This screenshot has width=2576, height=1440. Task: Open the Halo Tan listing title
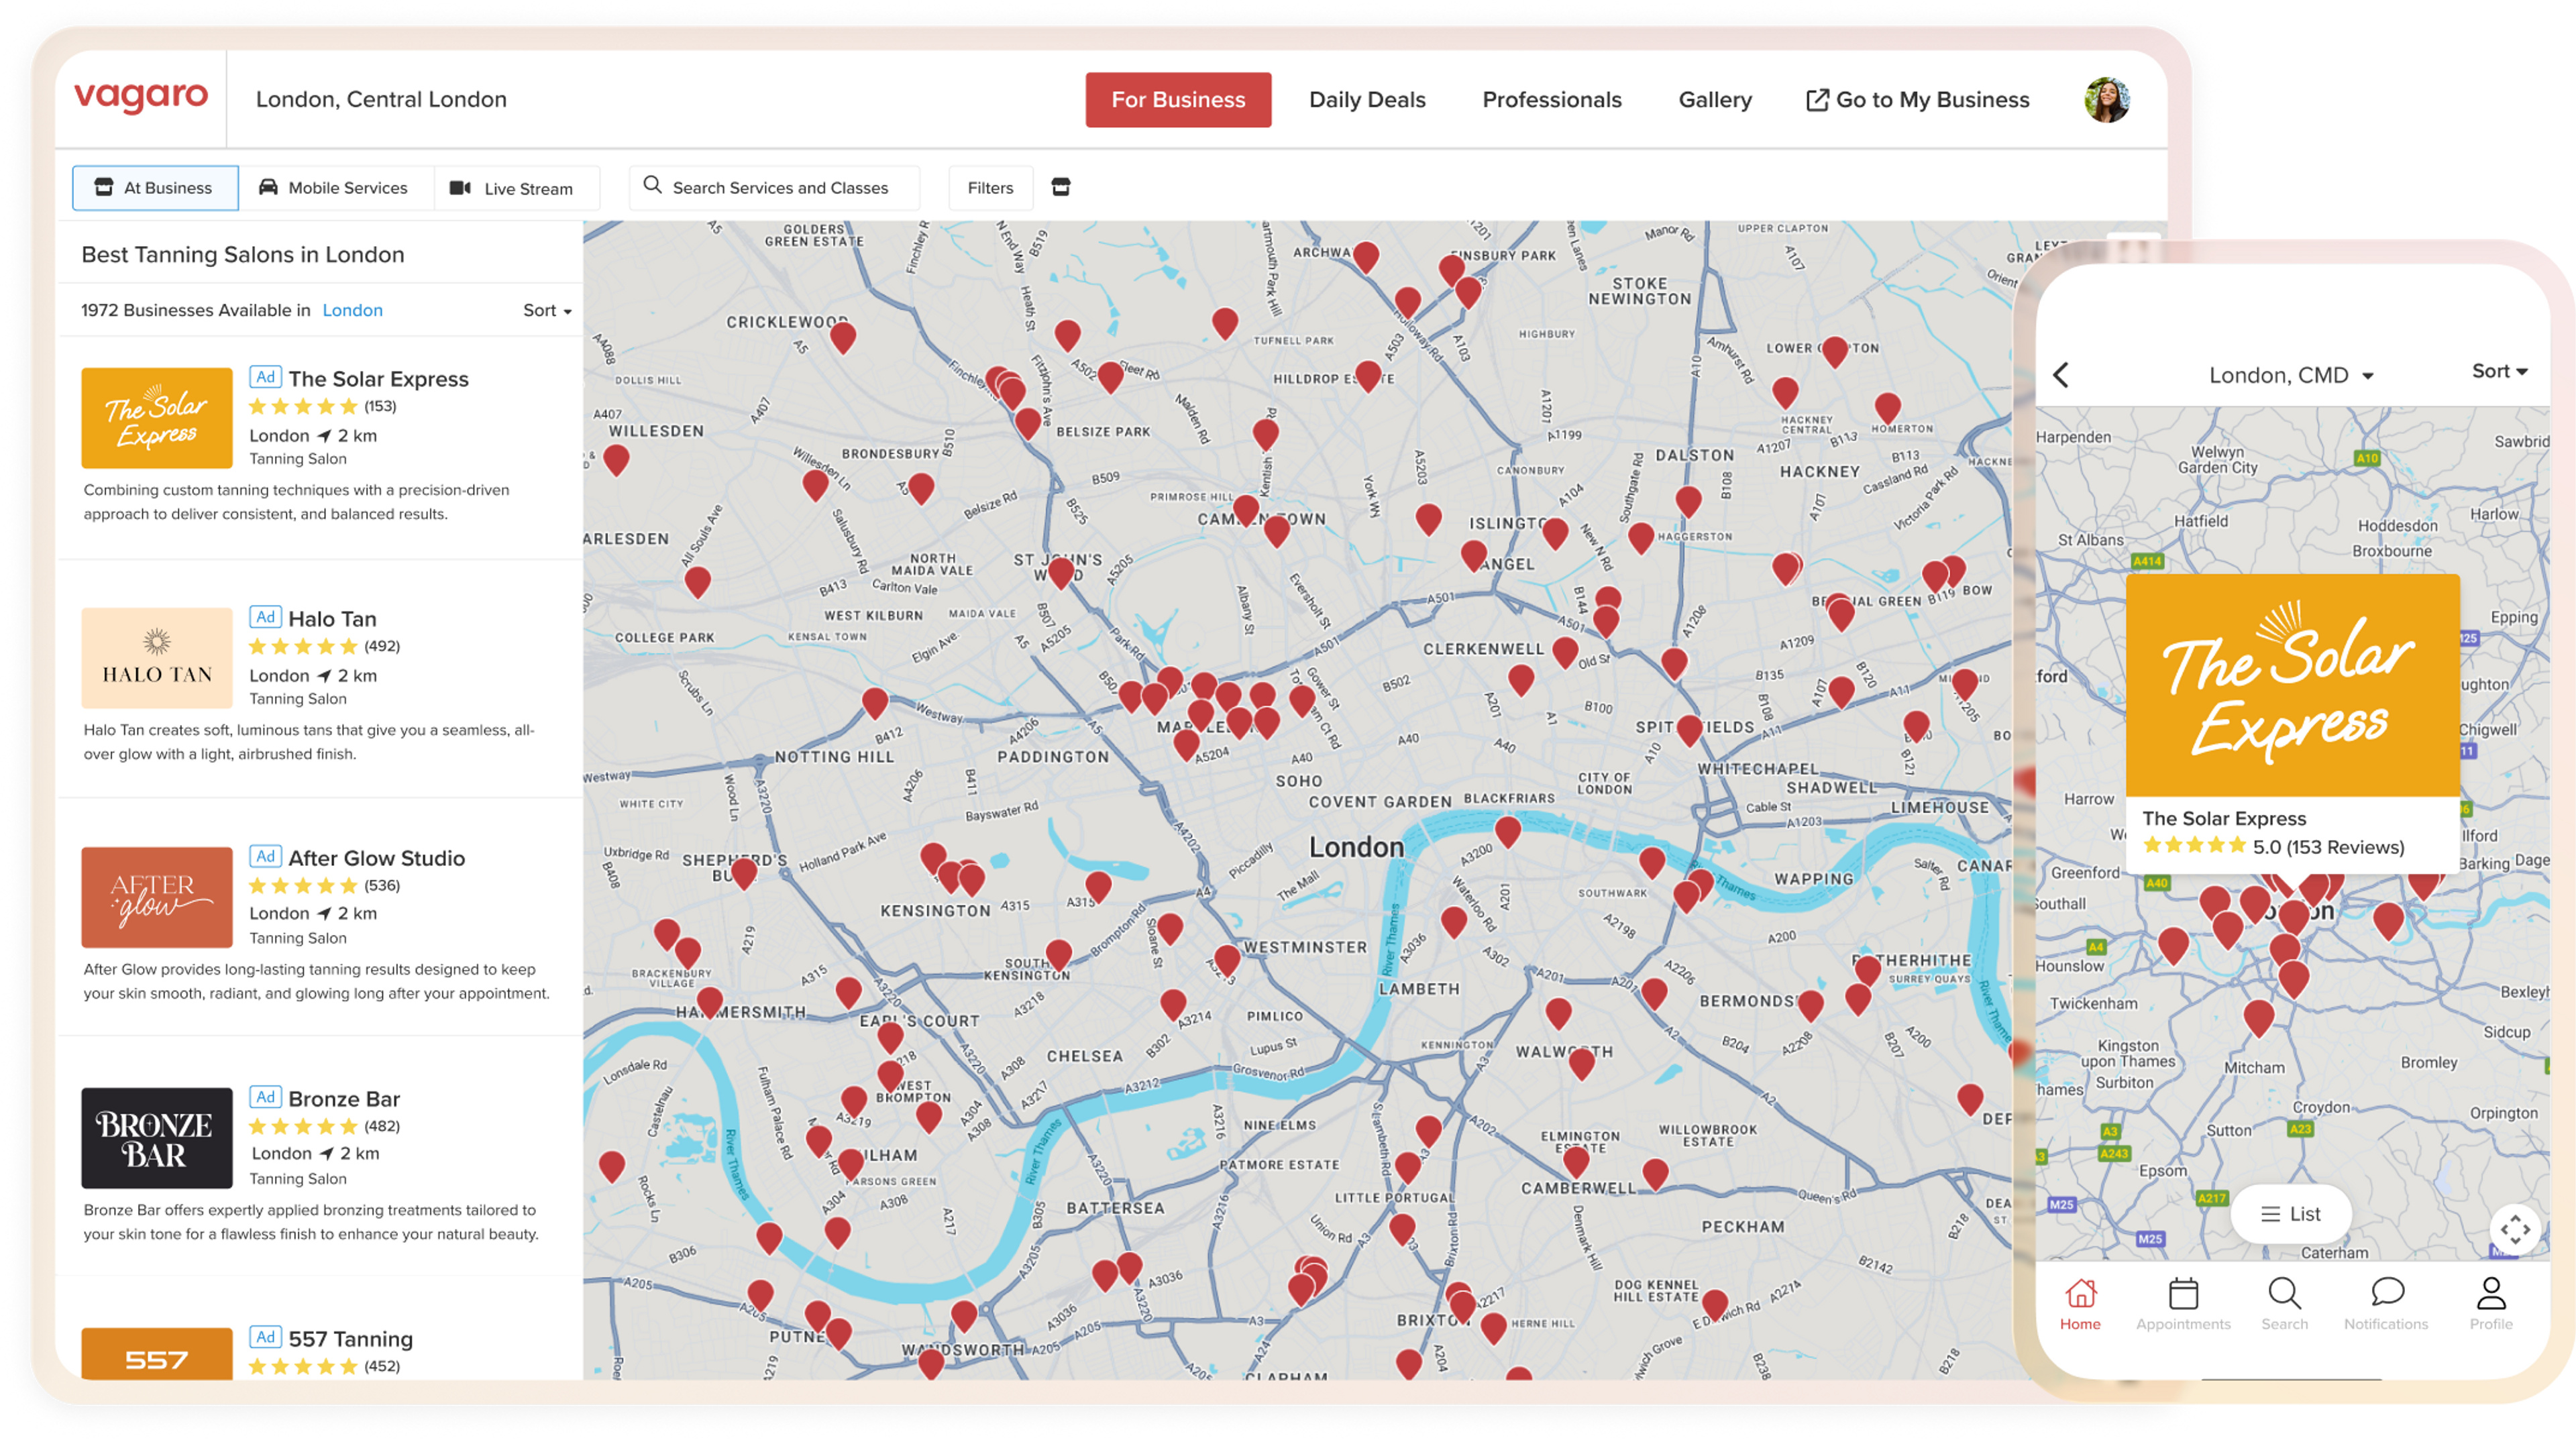[x=332, y=619]
